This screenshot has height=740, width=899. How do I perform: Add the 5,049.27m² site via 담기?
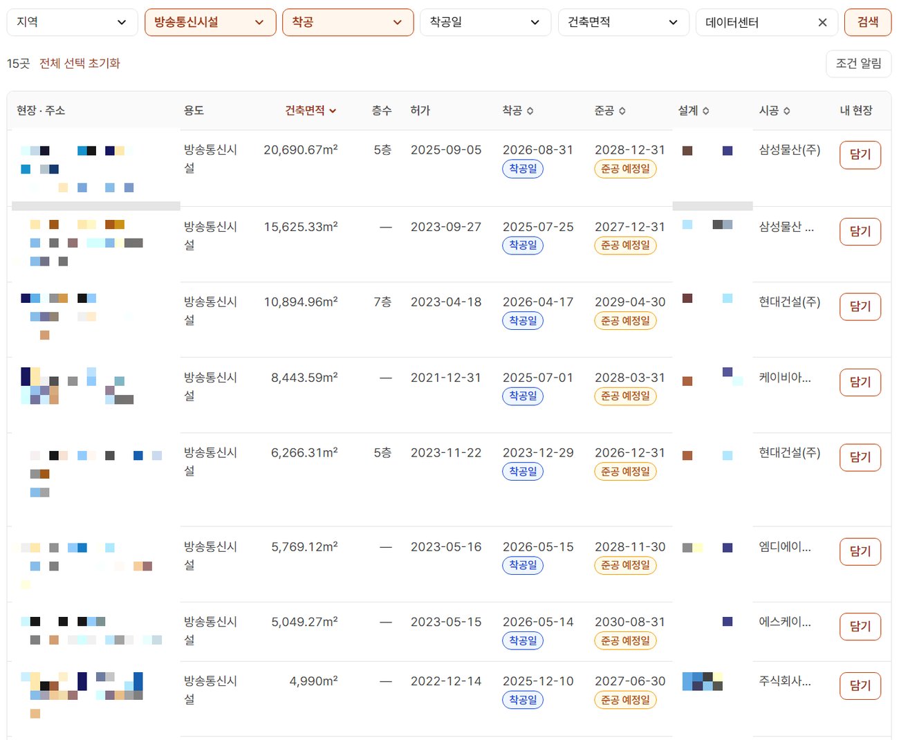[x=860, y=627]
